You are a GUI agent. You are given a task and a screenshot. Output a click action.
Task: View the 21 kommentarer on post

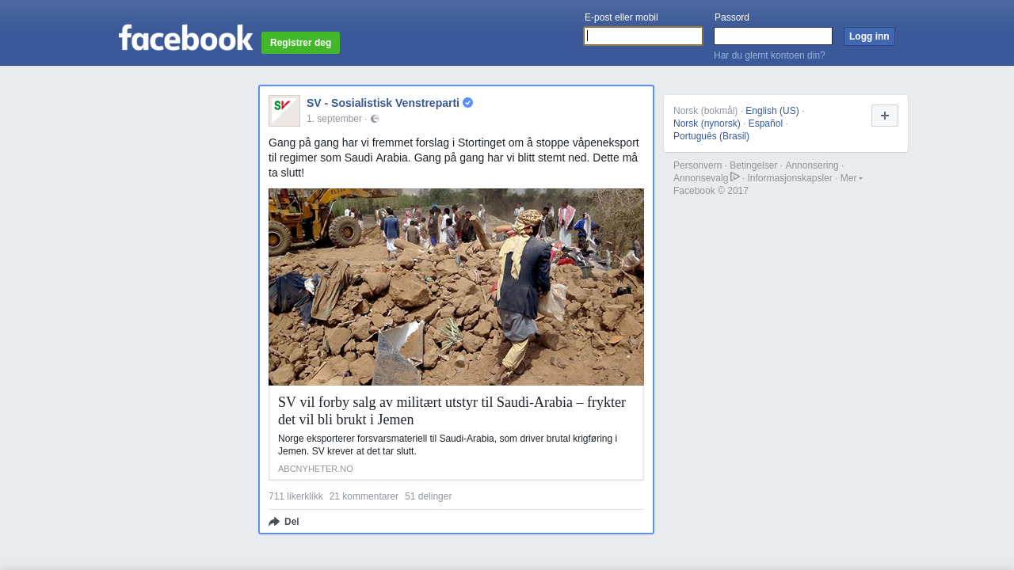point(364,496)
